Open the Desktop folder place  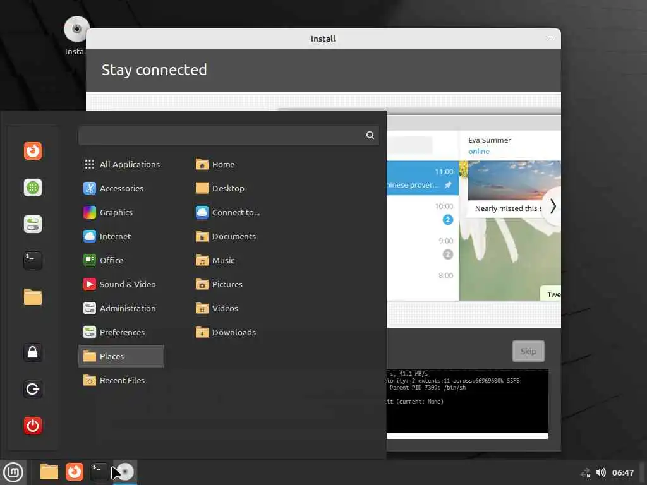[x=220, y=188]
